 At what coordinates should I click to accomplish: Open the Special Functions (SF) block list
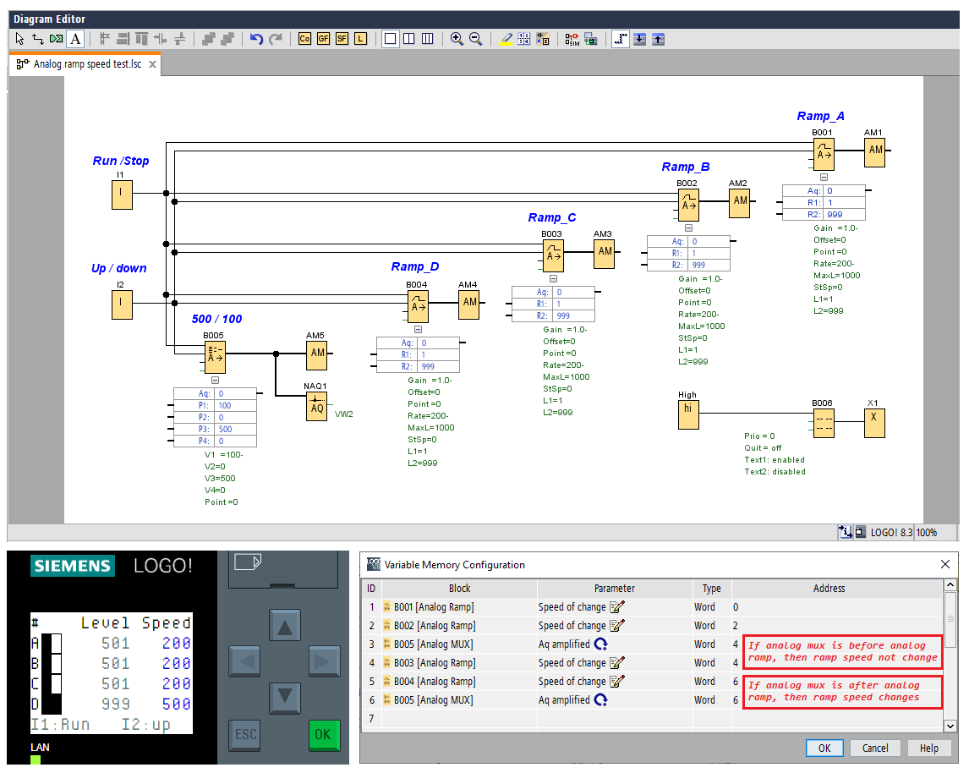342,39
